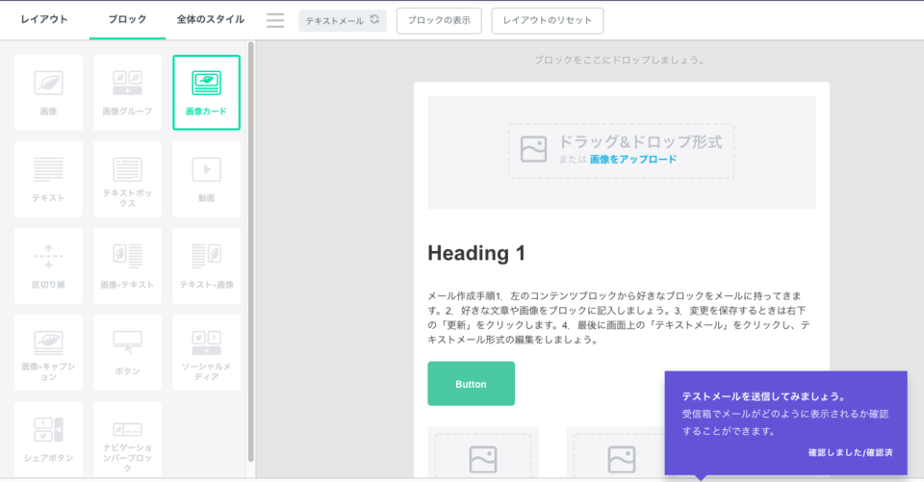
Task: Click the メール作成手順 body paragraph
Action: point(619,317)
